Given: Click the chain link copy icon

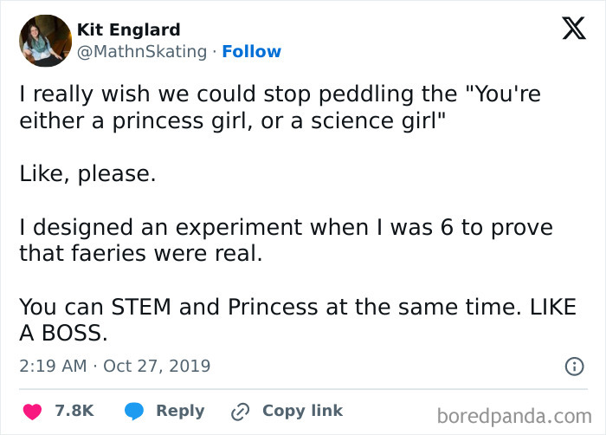Looking at the screenshot, I should click(x=240, y=412).
